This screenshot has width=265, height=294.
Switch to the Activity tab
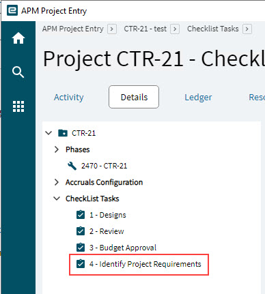[69, 98]
